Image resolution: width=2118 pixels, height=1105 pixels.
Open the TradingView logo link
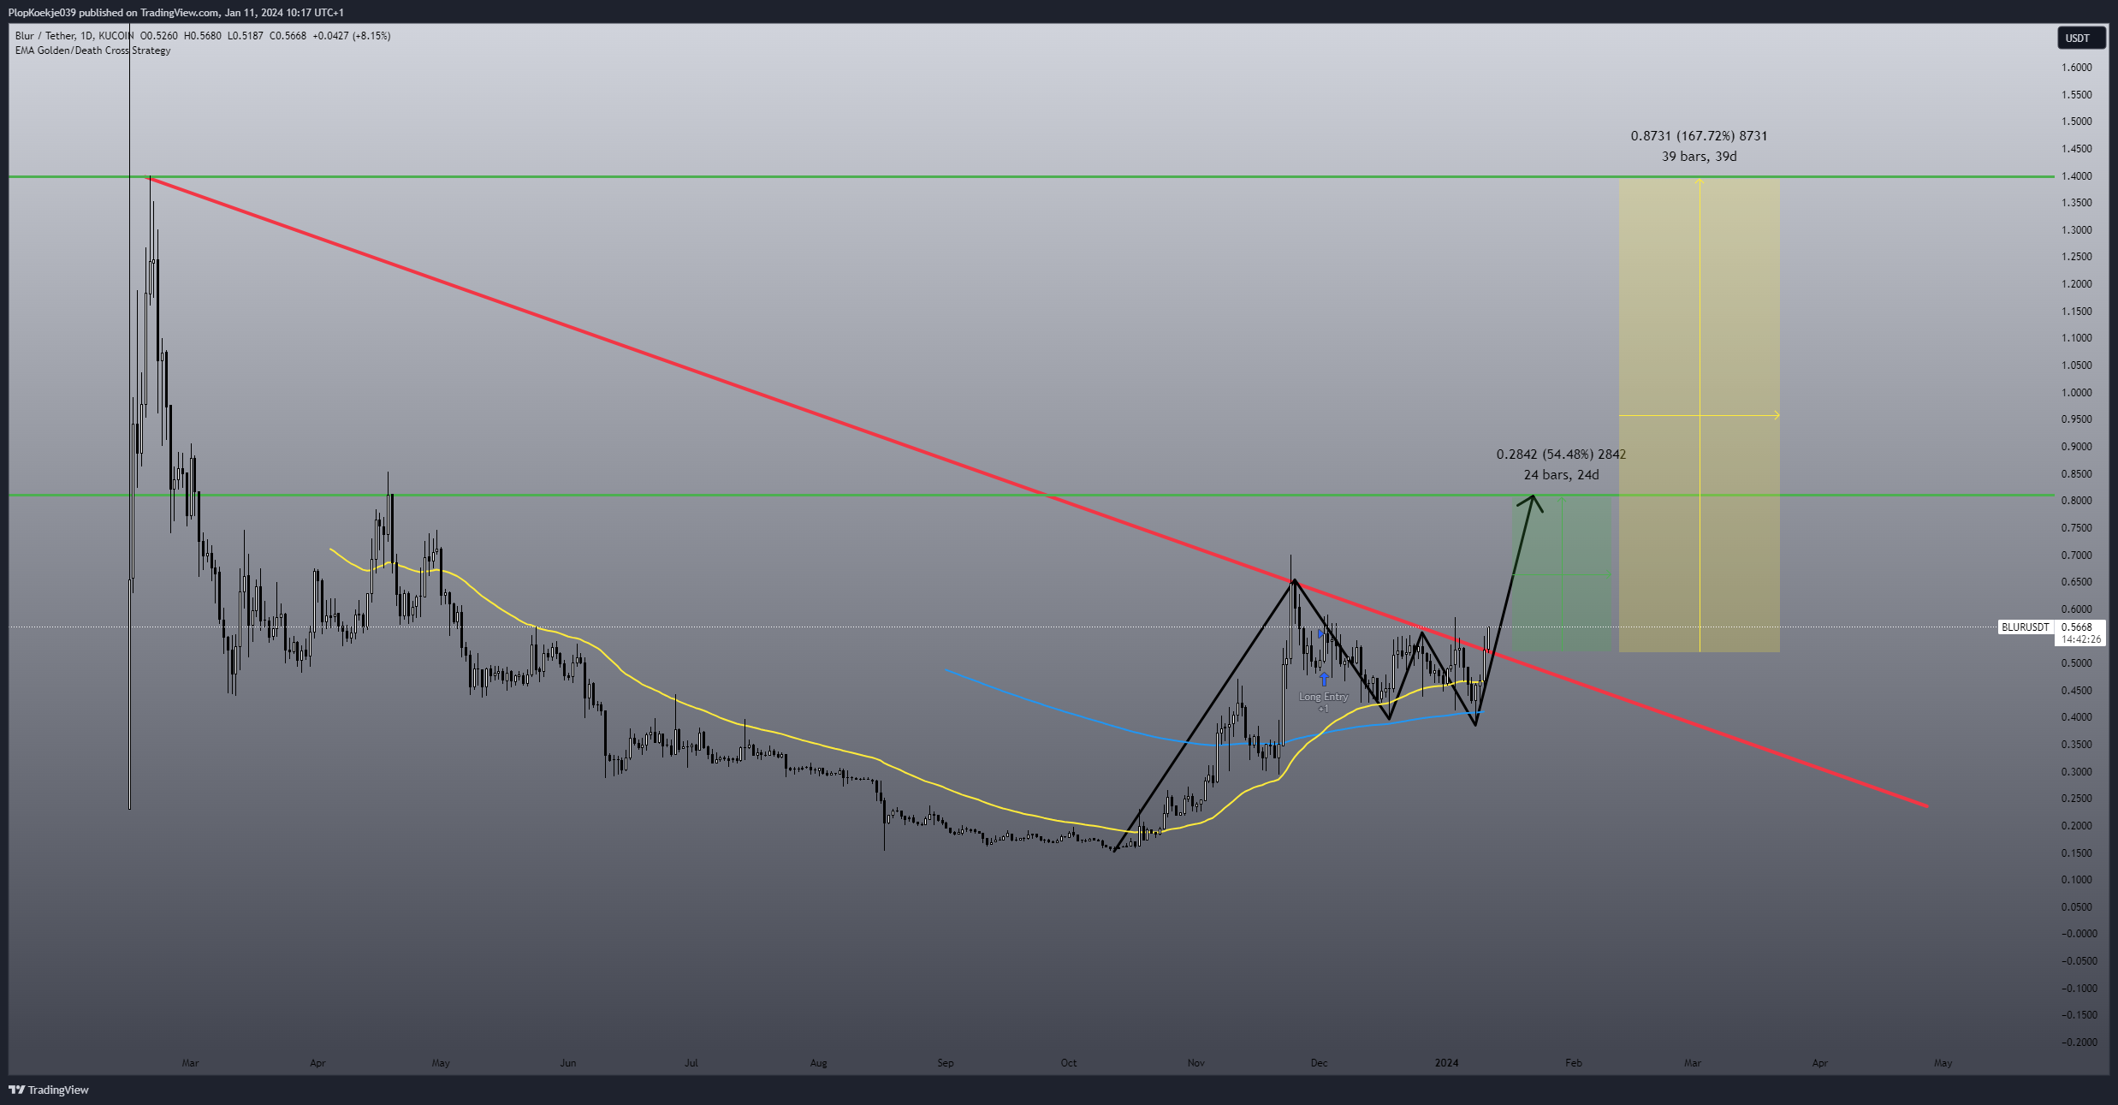(49, 1090)
